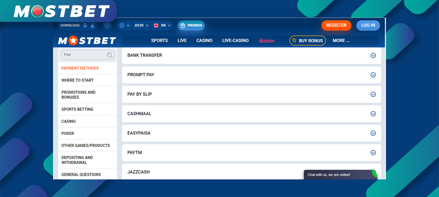Expand the BANK TRANSFER payment section

373,55
